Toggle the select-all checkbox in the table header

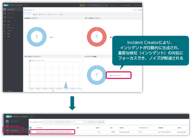click(x=31, y=127)
